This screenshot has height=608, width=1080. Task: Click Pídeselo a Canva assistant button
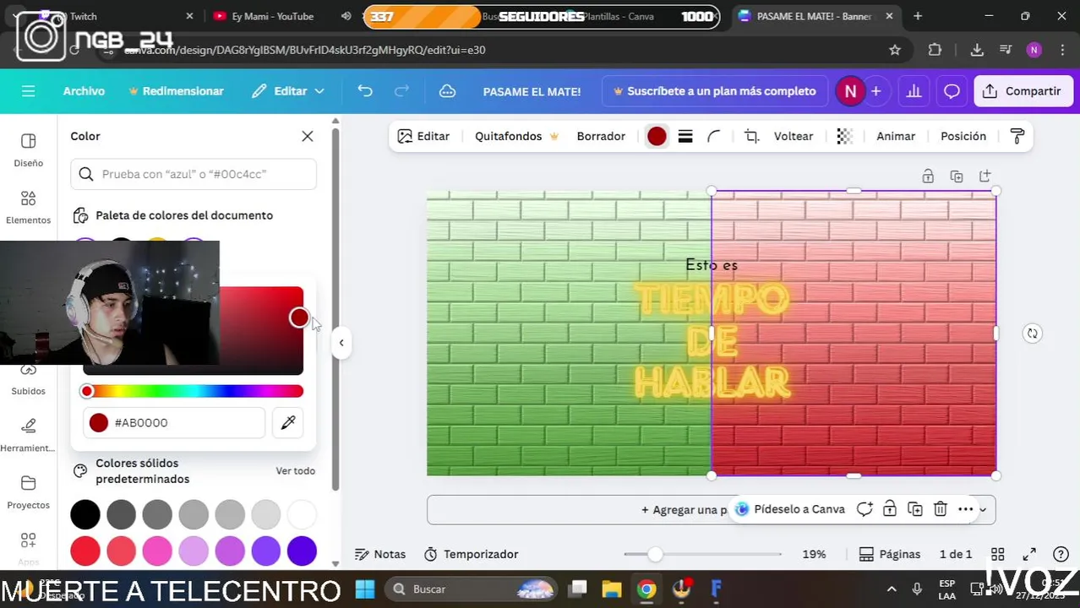click(790, 509)
